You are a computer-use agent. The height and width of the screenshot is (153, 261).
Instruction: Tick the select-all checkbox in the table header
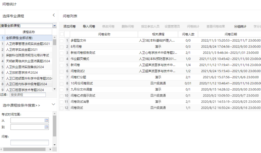click(62, 34)
